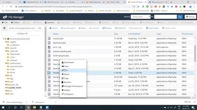Viewport: 197px width, 110px height.
Task: Check Select All
Action: pos(120,28)
